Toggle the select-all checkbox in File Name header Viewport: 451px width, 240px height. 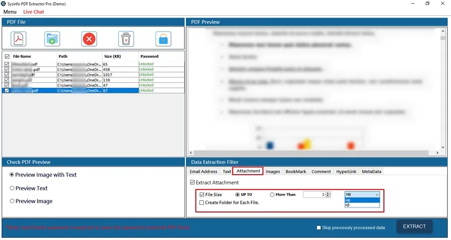(7, 57)
